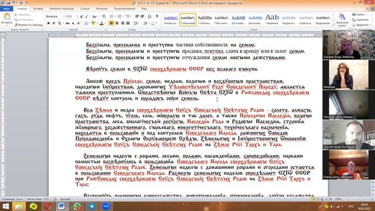Click the red font color button
The width and height of the screenshot is (375, 211).
pos(101,23)
